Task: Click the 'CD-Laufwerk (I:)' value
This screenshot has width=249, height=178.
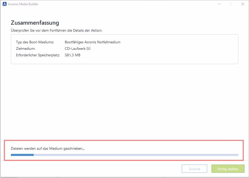Action: pos(78,49)
